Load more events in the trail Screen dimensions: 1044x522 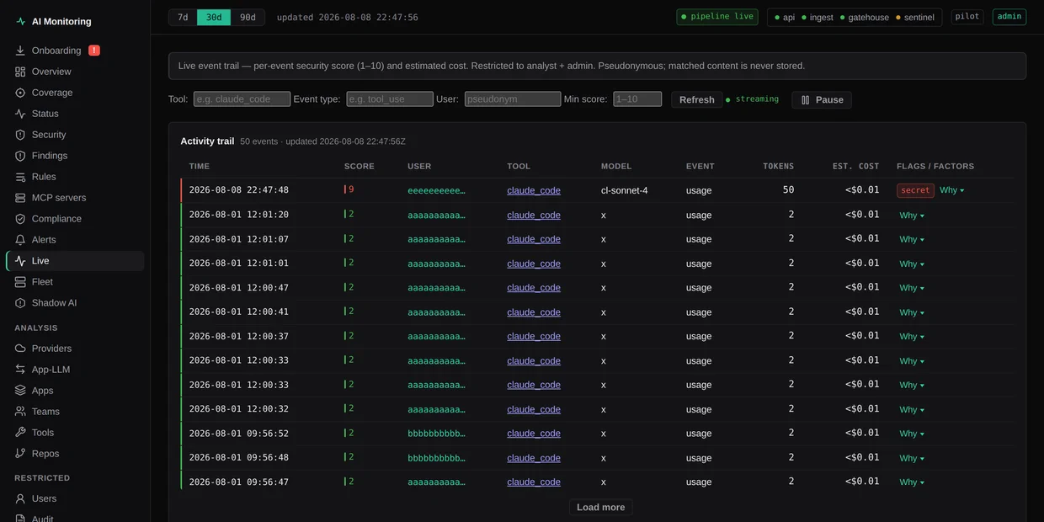(600, 508)
